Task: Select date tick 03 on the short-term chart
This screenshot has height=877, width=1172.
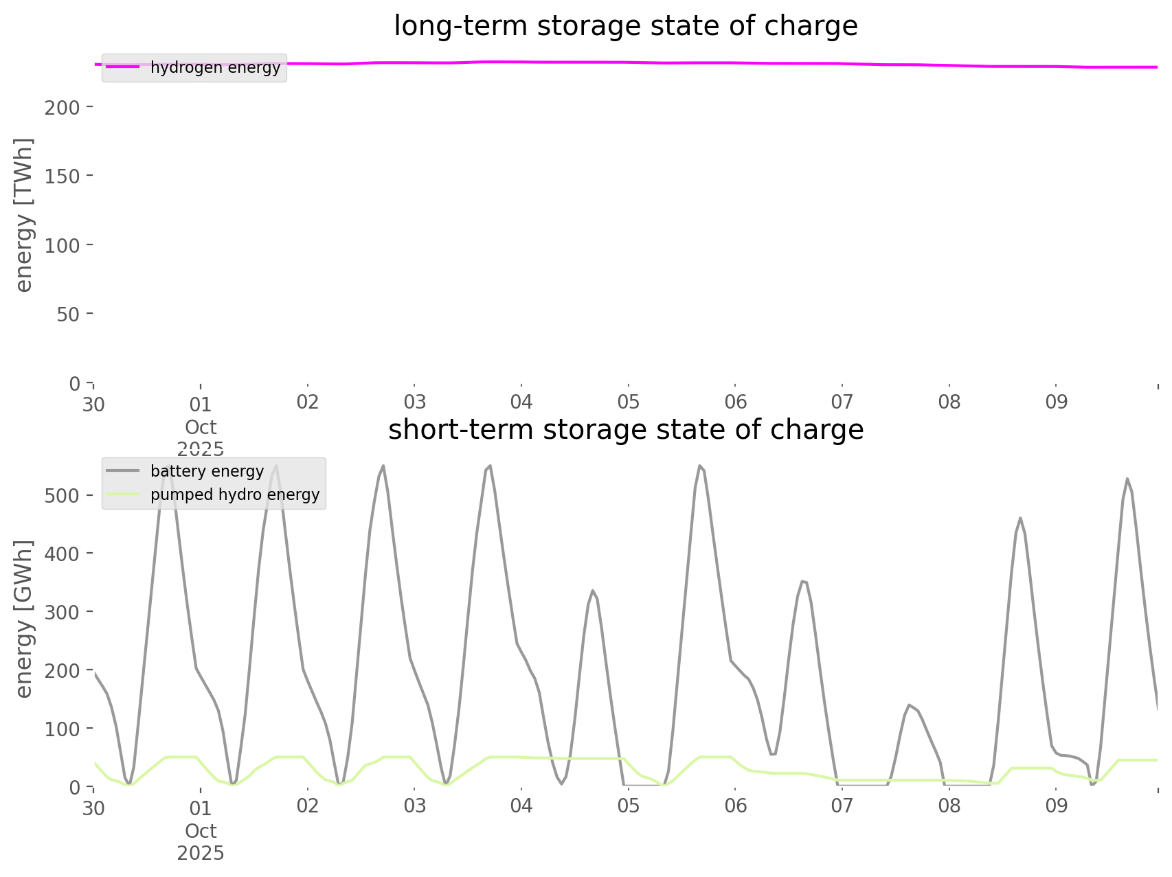Action: tap(415, 806)
